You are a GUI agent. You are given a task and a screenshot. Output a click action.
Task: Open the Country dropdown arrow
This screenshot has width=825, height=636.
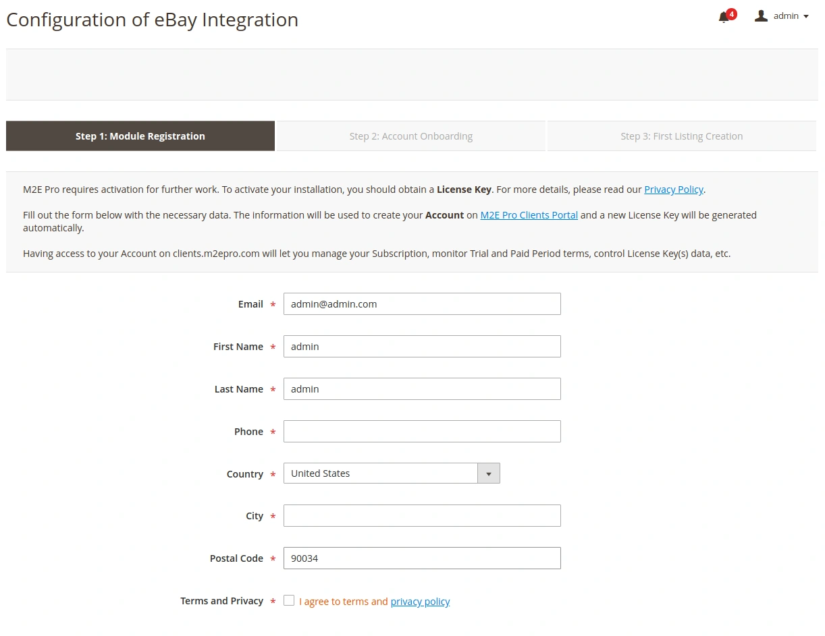[x=489, y=473]
